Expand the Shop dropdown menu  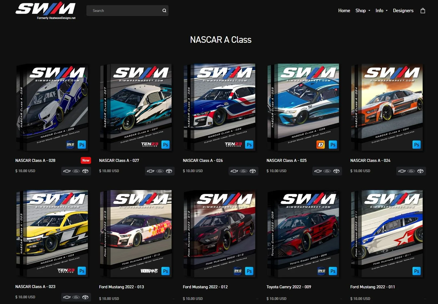tap(363, 11)
